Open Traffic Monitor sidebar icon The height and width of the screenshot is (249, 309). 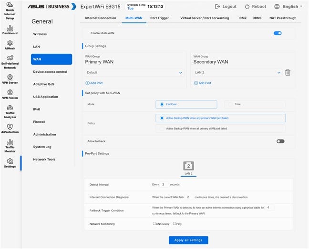10,146
